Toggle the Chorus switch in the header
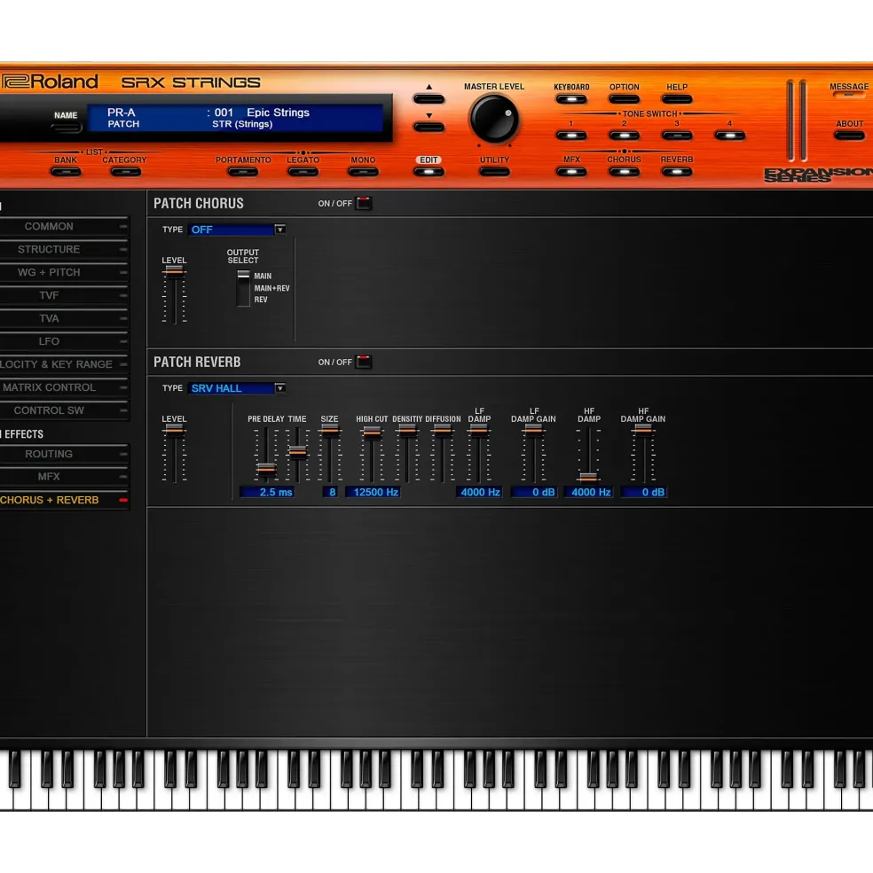 [x=624, y=171]
